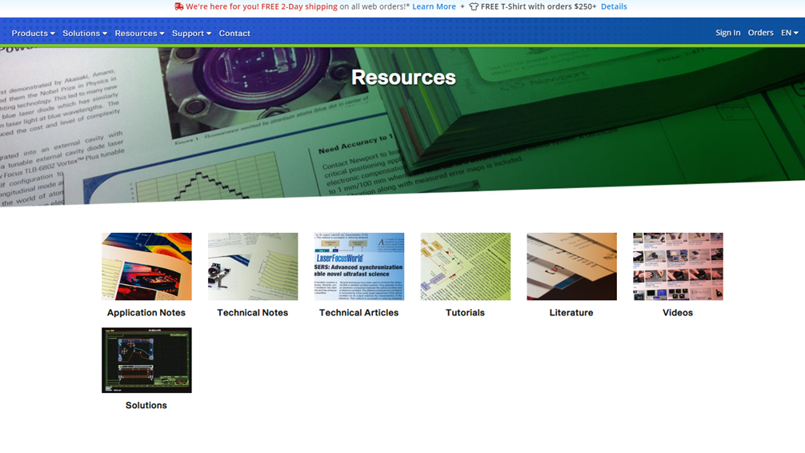The height and width of the screenshot is (453, 805).
Task: Open the Technical Notes thumbnail image
Action: coord(253,267)
